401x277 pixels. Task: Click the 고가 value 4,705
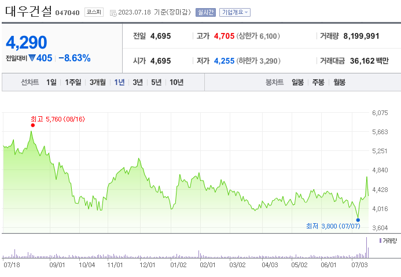(224, 36)
